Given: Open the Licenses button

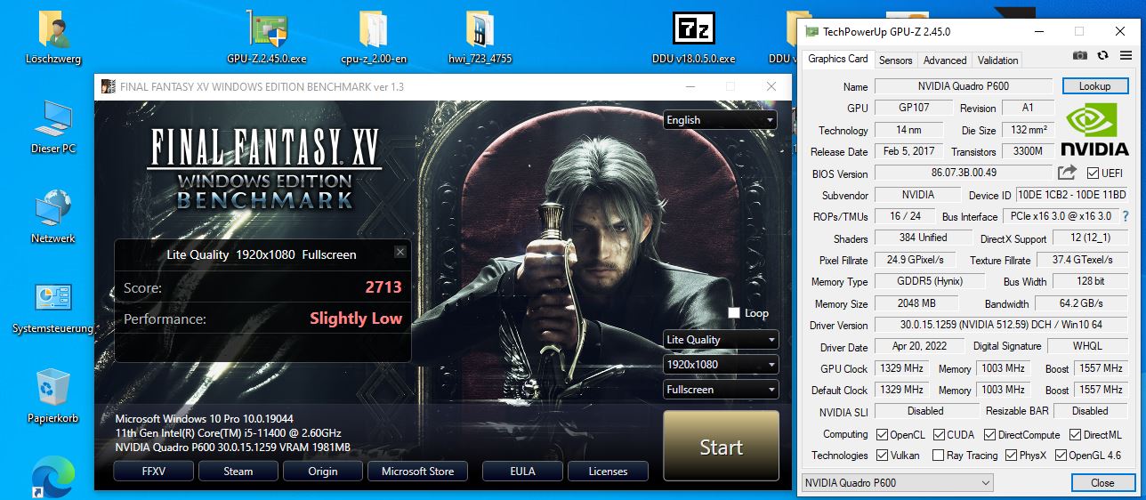Looking at the screenshot, I should point(608,472).
